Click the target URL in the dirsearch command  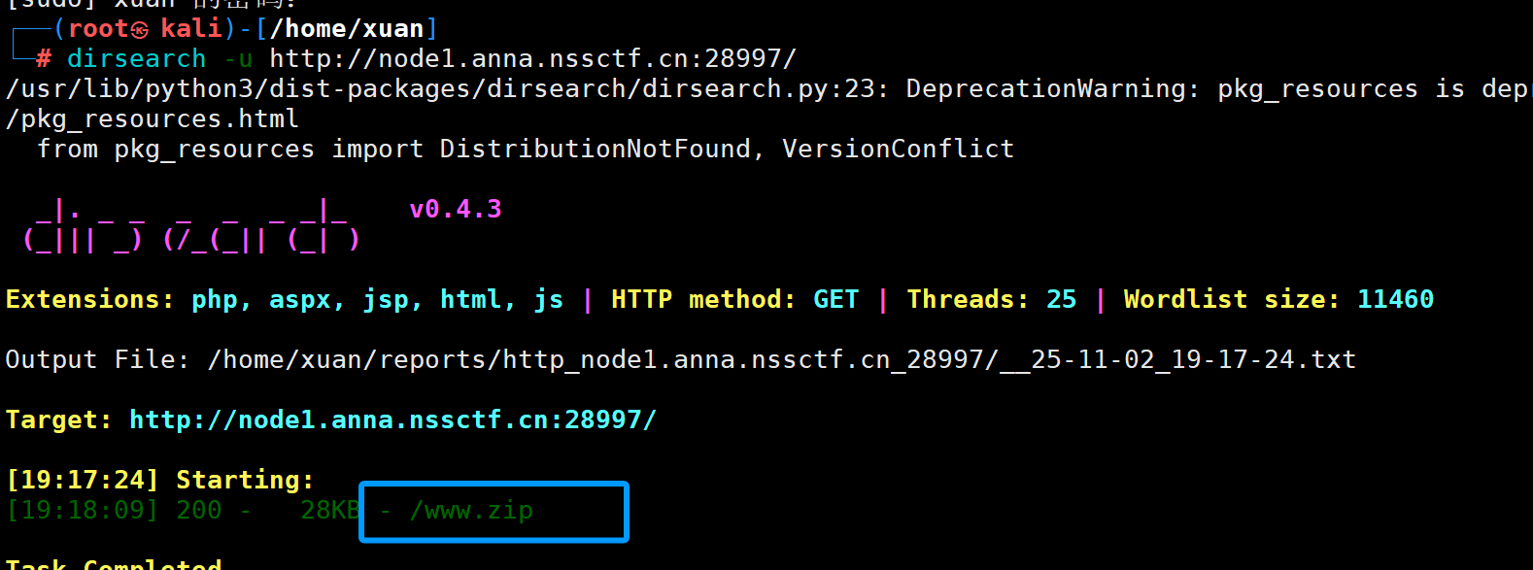532,59
